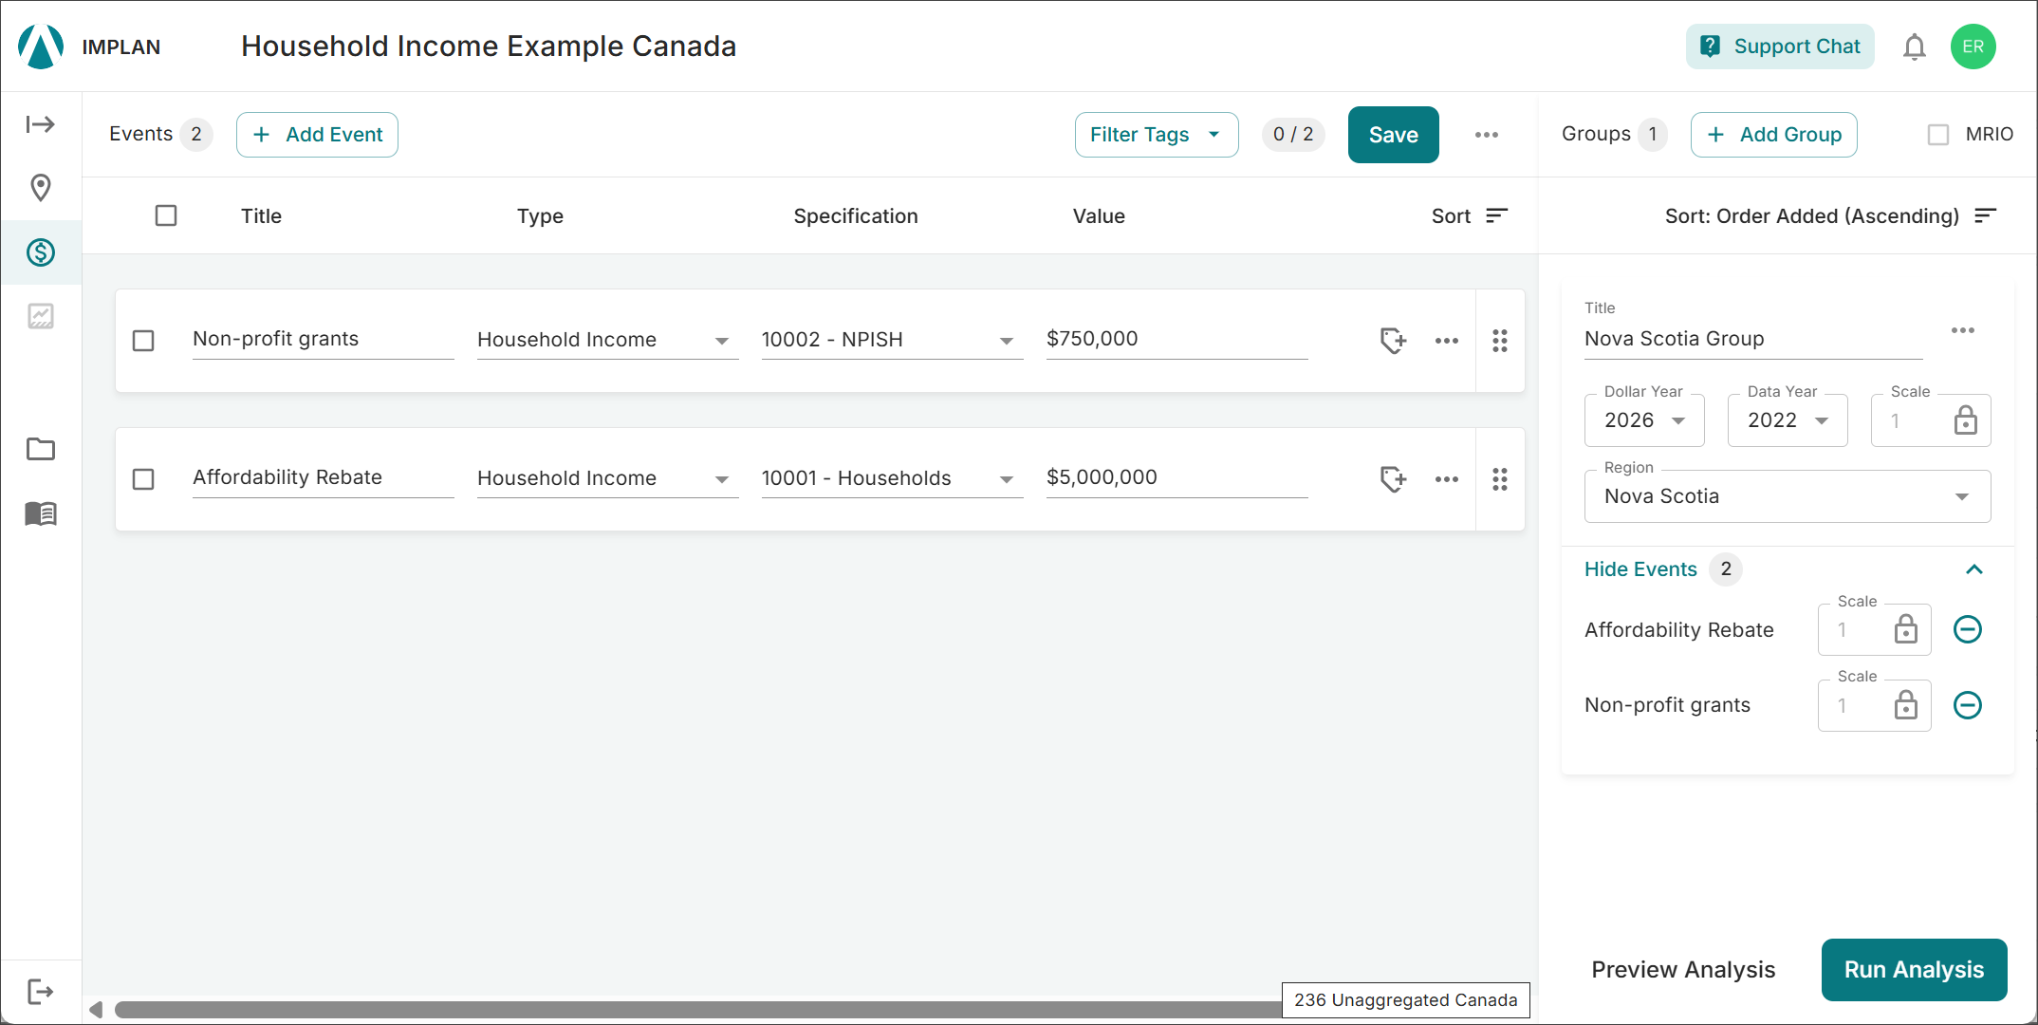Open more options for Non-profit grants event

pos(1447,341)
